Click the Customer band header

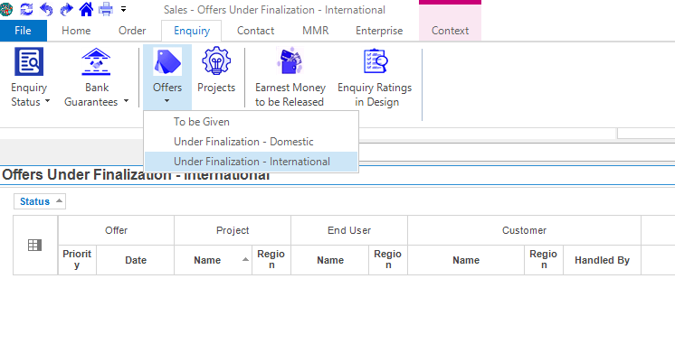pos(524,230)
